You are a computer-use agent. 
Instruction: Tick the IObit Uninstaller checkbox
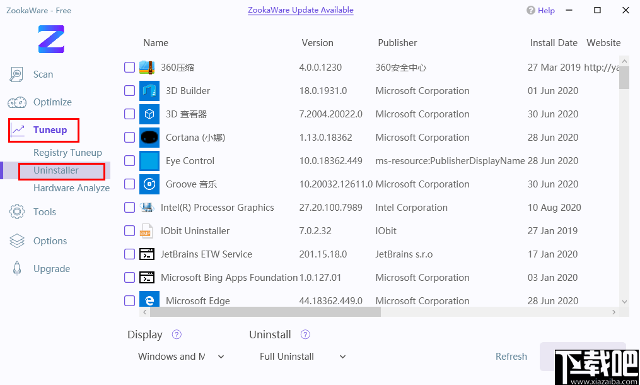(129, 231)
